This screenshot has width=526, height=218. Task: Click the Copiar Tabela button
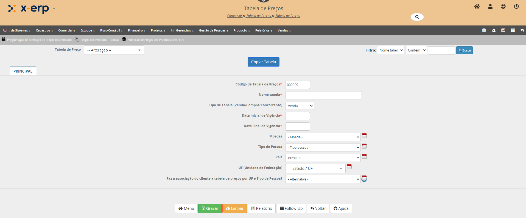263,62
